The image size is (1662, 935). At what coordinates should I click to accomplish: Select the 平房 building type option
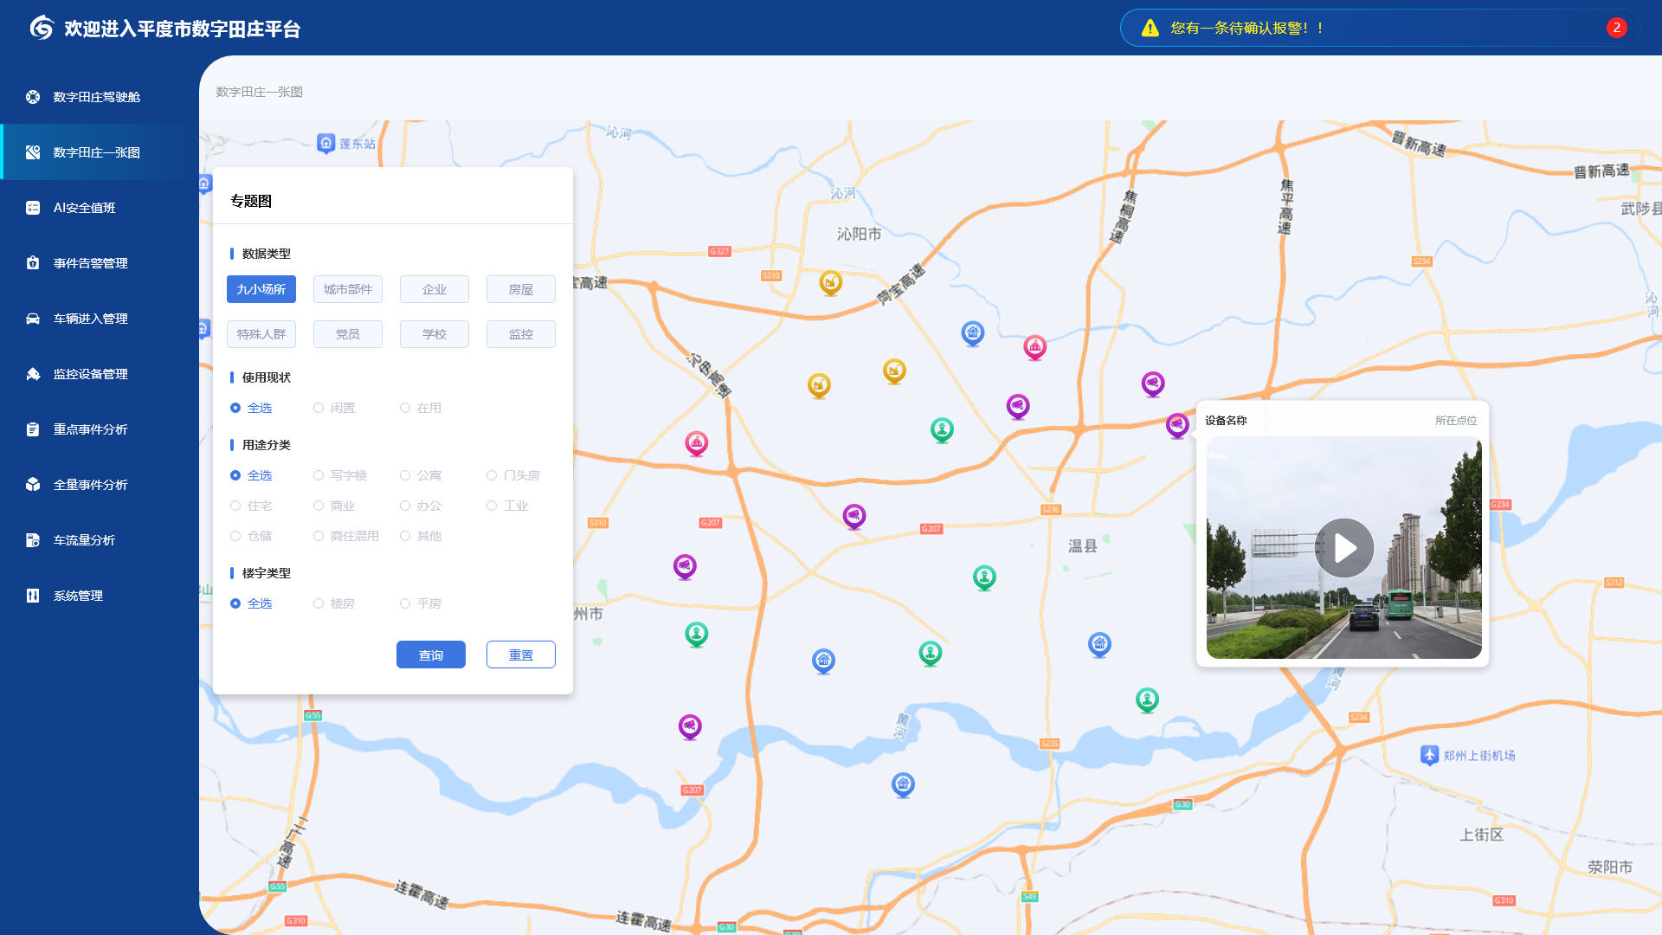(x=421, y=603)
